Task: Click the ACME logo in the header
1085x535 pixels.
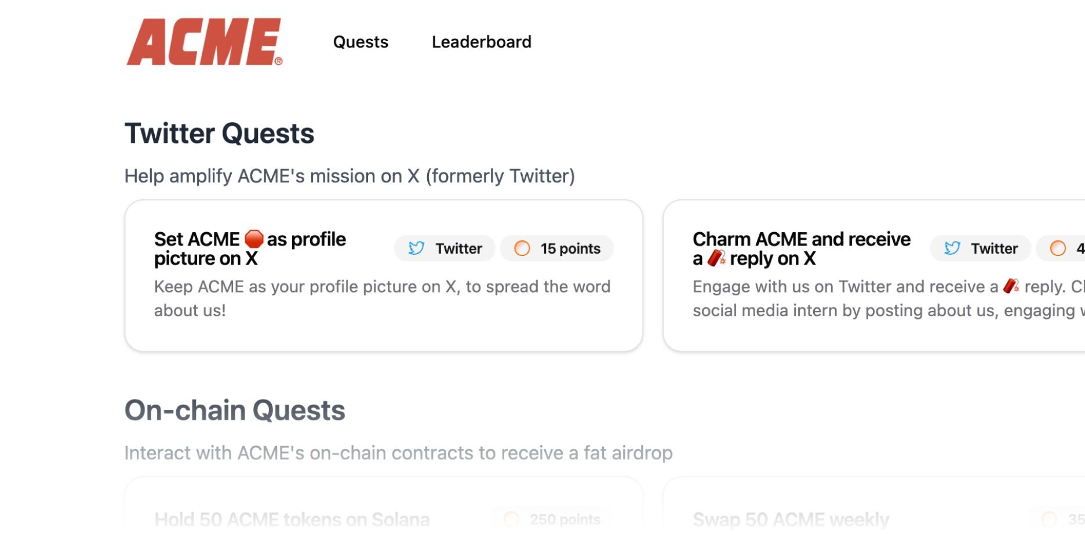Action: 205,42
